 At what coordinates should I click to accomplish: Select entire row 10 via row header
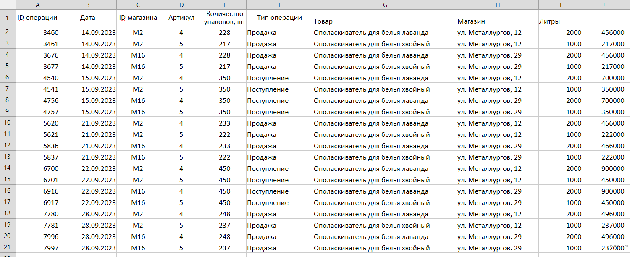click(8, 123)
